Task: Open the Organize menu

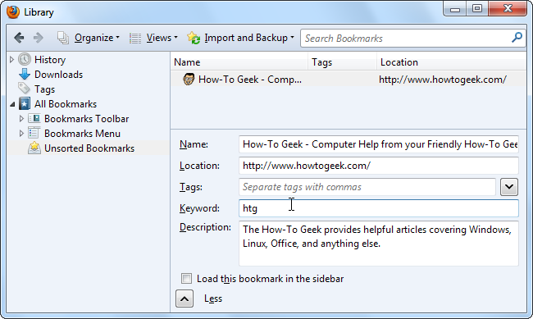Action: [x=97, y=38]
